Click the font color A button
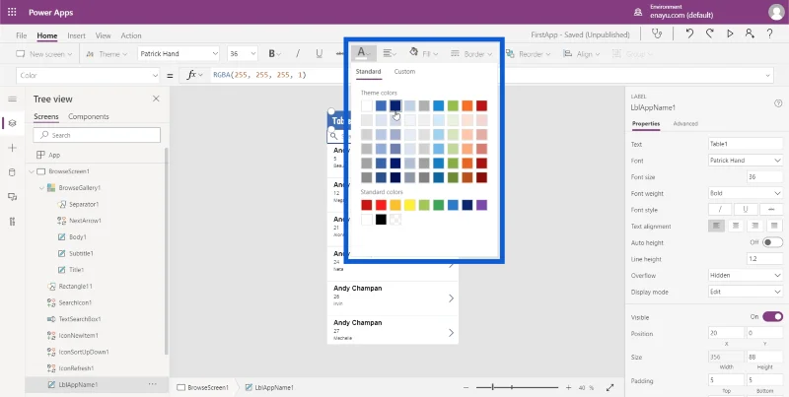This screenshot has width=789, height=397. 364,53
